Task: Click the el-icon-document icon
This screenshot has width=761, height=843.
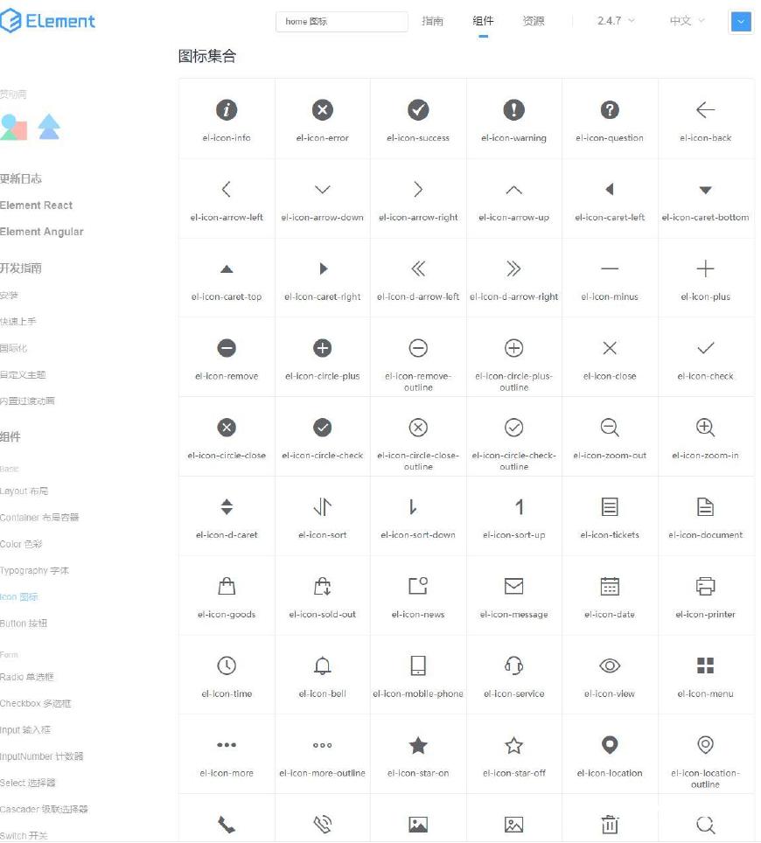Action: (x=705, y=506)
